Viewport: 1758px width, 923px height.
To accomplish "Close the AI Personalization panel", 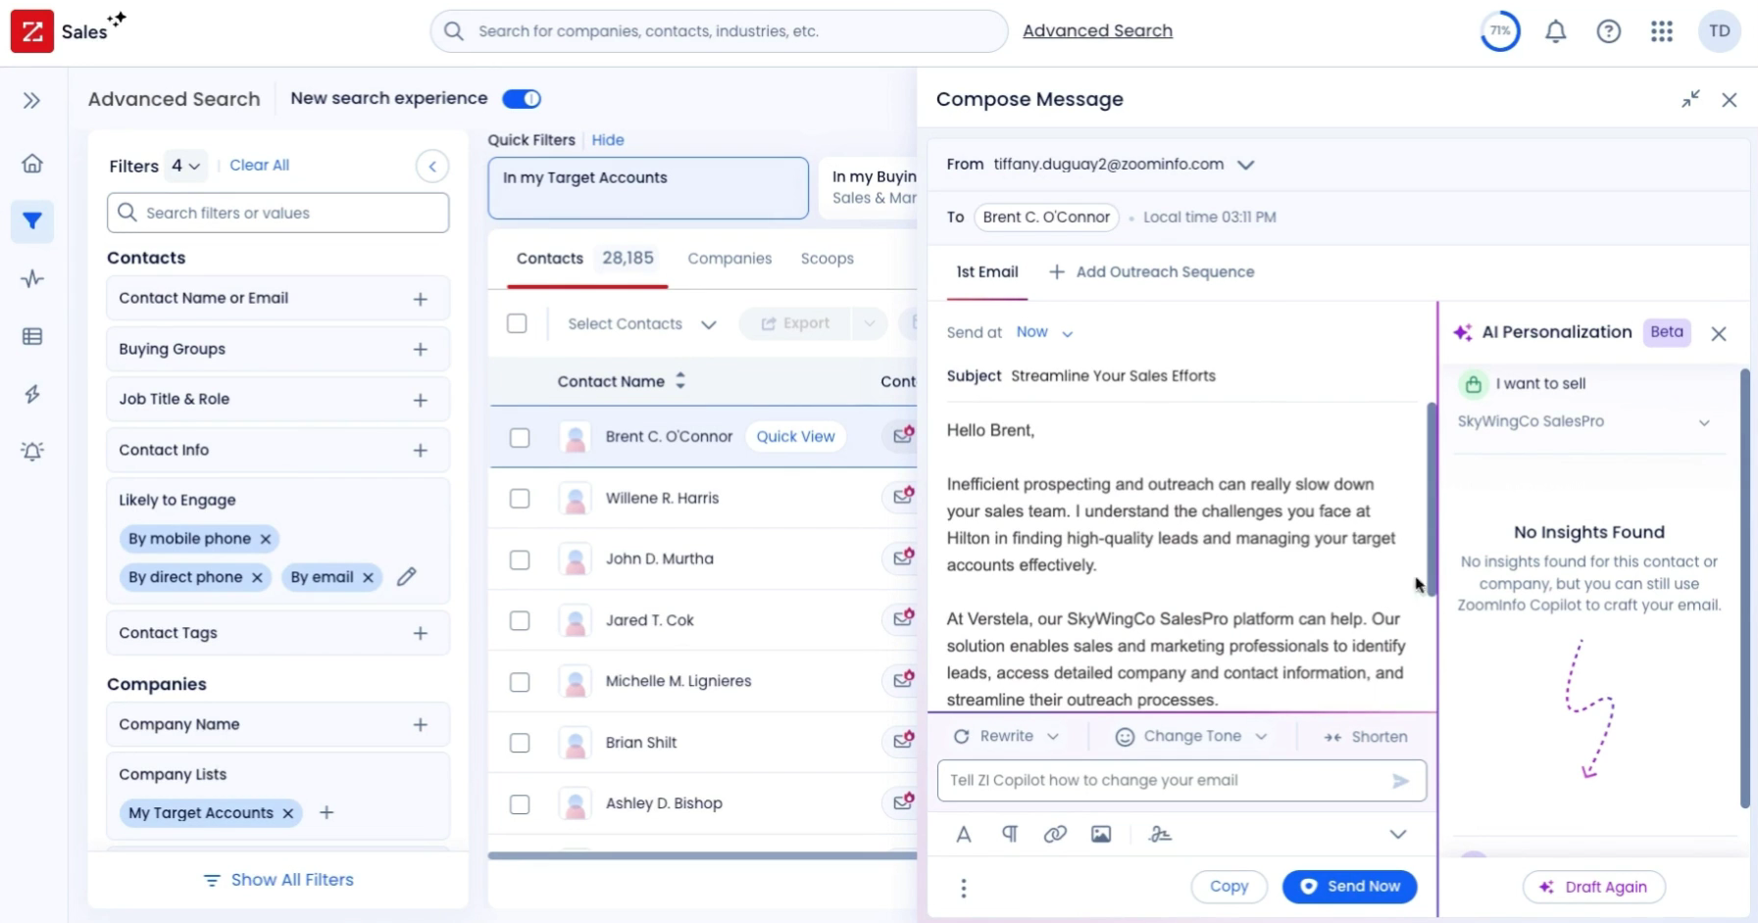I will [1719, 333].
